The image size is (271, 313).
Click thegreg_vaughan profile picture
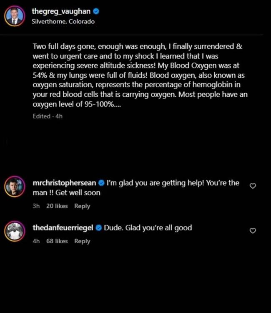coord(14,16)
